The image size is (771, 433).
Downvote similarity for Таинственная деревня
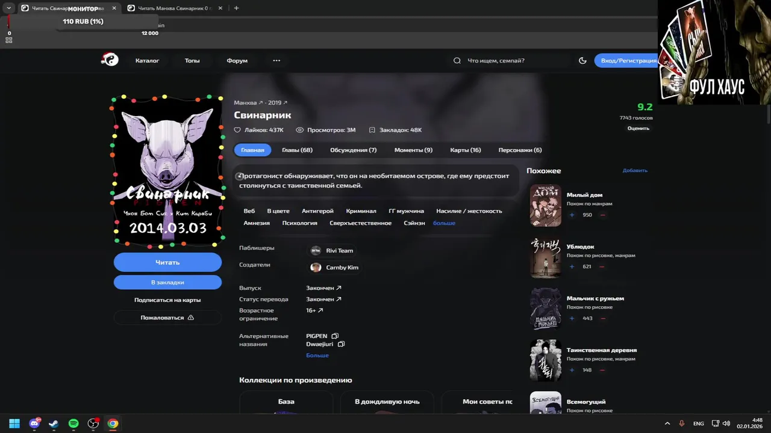602,370
